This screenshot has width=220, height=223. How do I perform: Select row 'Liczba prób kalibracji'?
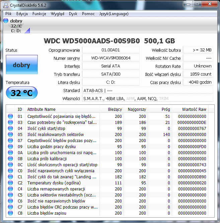click(x=107, y=159)
